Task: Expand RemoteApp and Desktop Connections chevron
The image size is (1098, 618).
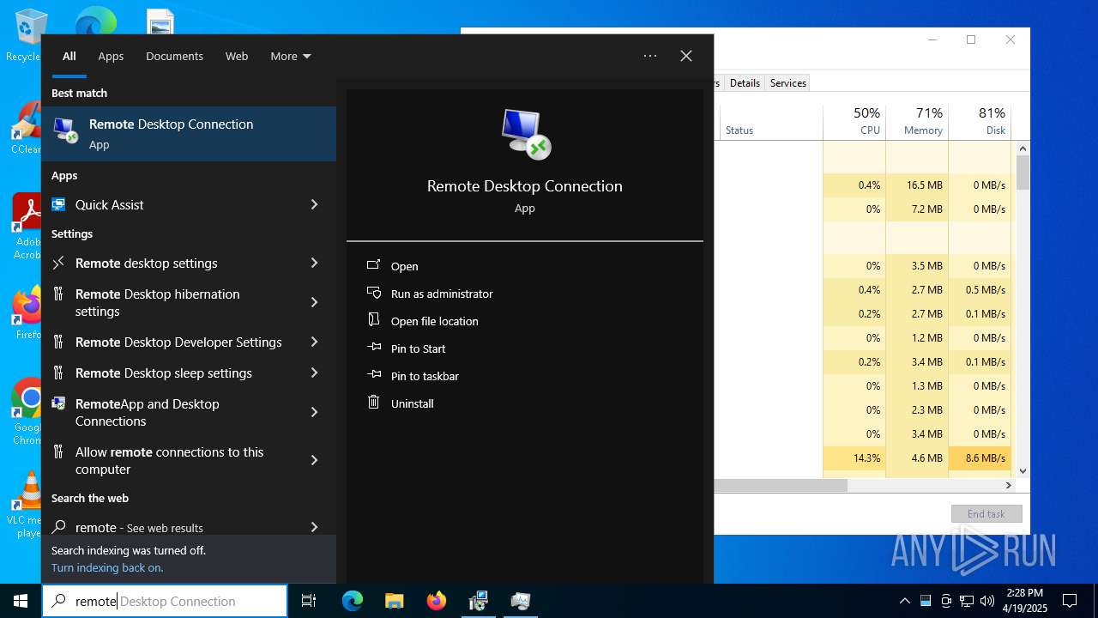Action: click(314, 412)
